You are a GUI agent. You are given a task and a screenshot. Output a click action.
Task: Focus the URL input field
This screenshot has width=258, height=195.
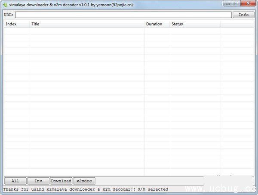(x=123, y=15)
